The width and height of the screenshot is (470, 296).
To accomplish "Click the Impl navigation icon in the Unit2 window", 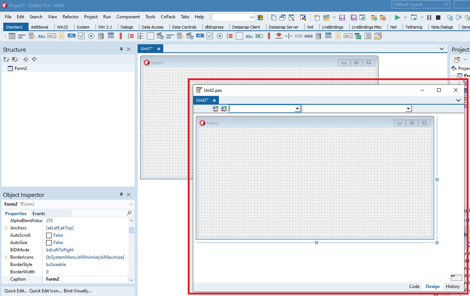I will (x=224, y=109).
